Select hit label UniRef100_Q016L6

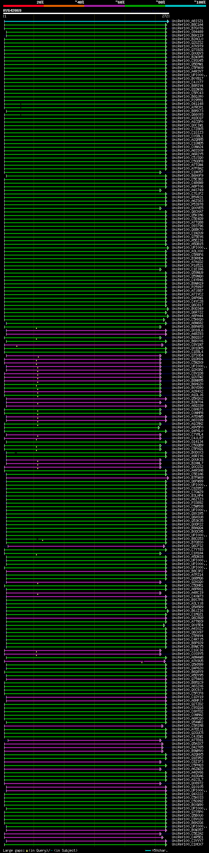[x=187, y=330]
